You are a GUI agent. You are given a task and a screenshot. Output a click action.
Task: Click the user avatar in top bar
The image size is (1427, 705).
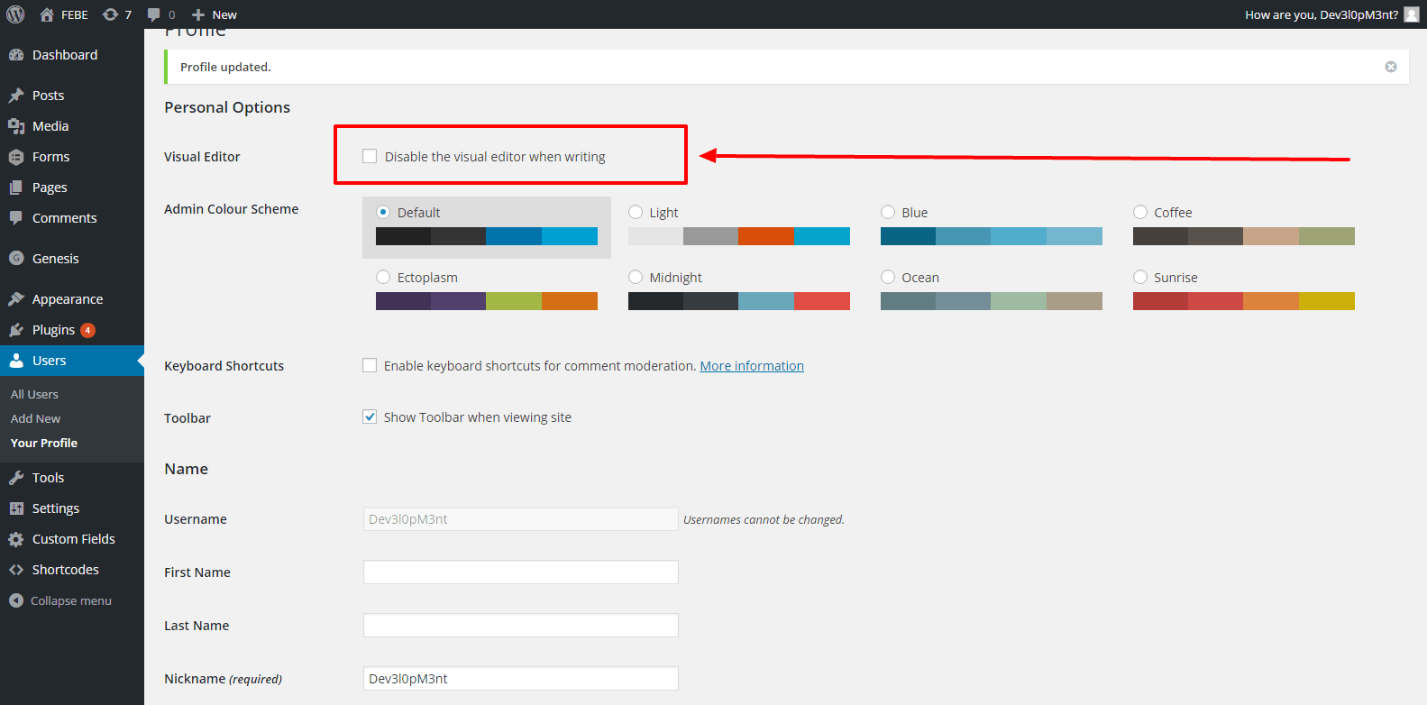coord(1412,14)
